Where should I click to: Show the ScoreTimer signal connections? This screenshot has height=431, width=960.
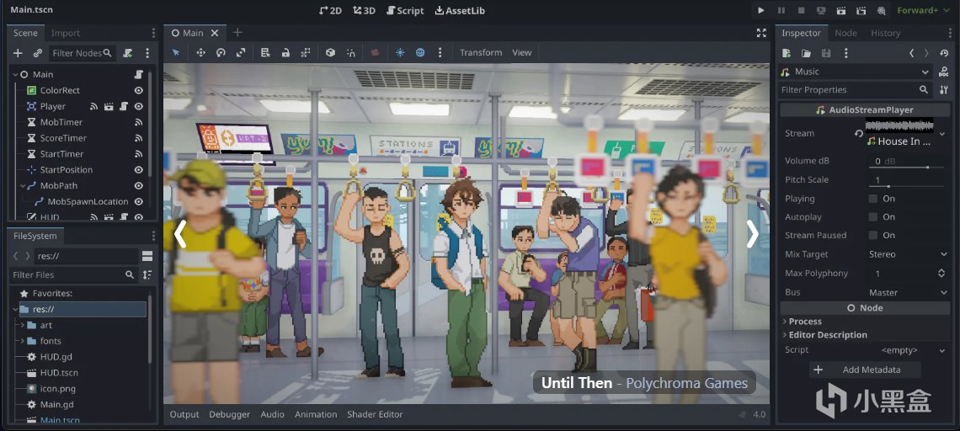[139, 138]
